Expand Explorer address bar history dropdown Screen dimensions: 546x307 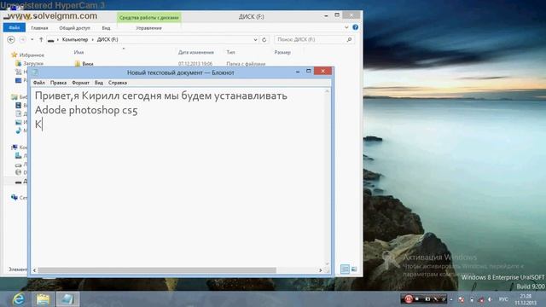[255, 40]
